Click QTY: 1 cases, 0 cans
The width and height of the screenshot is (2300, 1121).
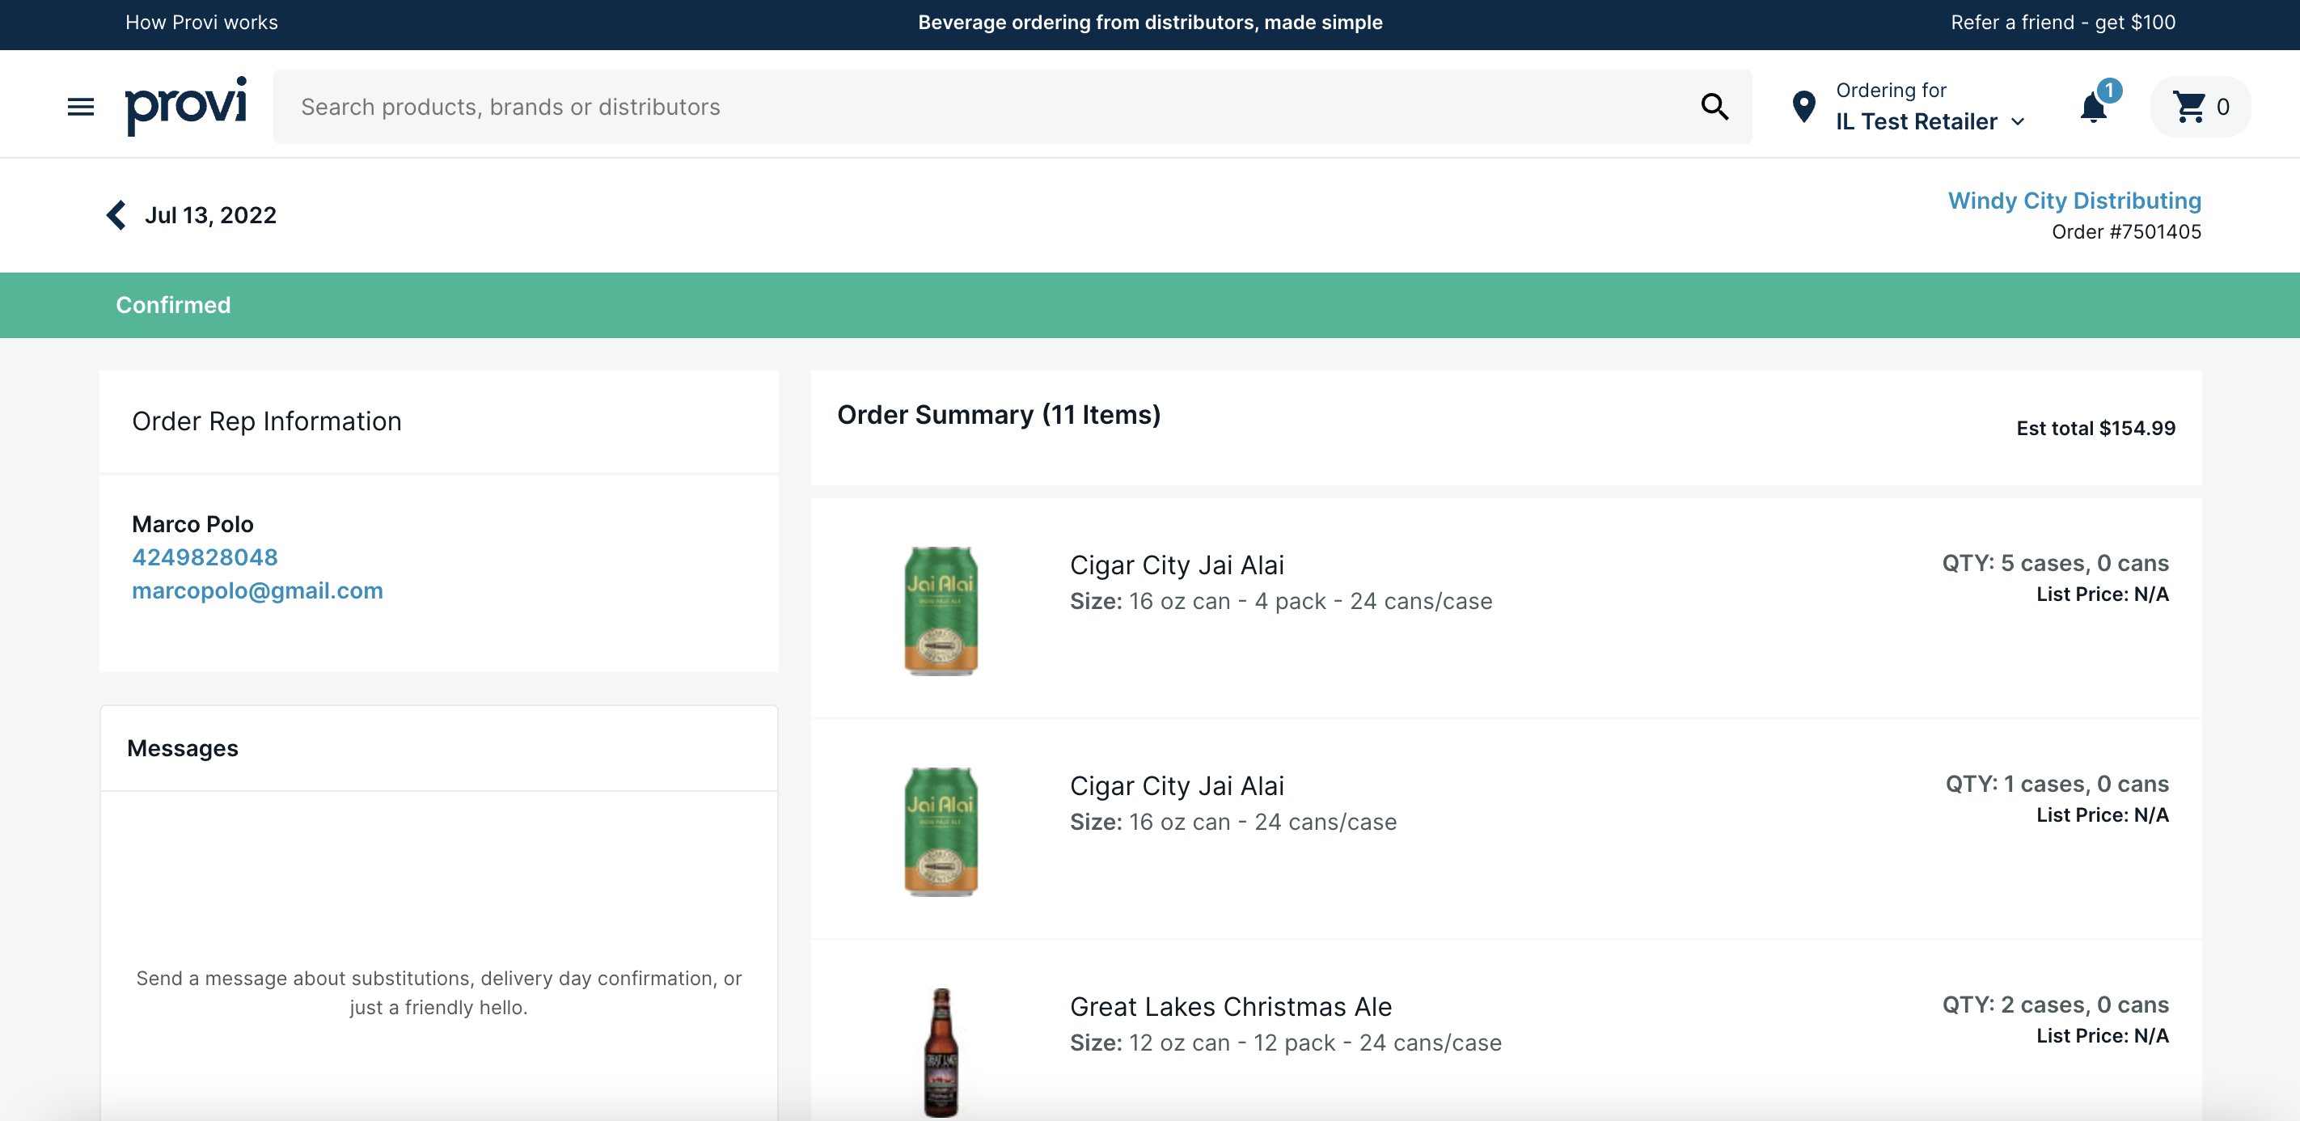(x=2057, y=785)
